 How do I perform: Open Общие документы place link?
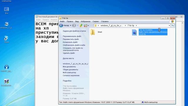(x=70, y=70)
